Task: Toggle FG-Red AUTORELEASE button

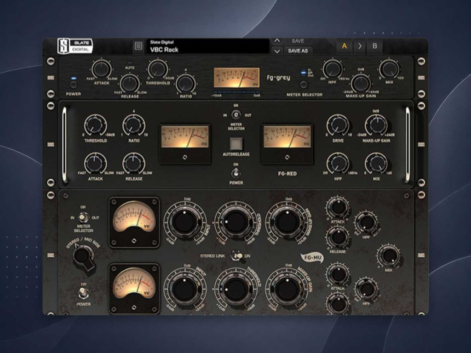Action: (x=236, y=144)
